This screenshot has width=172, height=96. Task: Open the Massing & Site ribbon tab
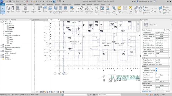pyautogui.click(x=66, y=4)
